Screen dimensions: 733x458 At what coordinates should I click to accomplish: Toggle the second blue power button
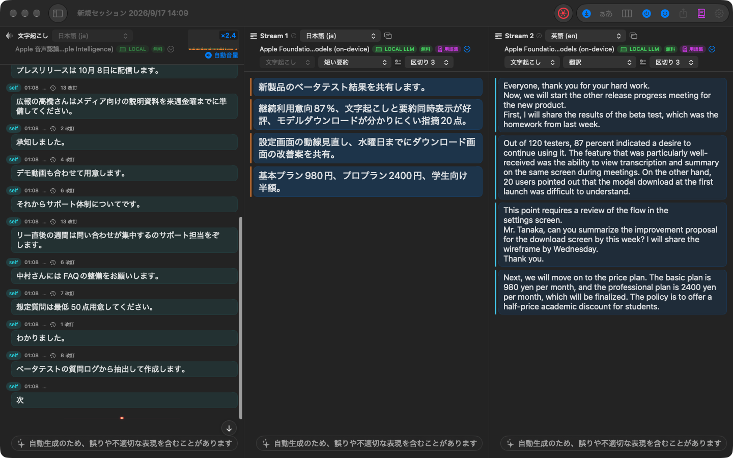click(665, 14)
